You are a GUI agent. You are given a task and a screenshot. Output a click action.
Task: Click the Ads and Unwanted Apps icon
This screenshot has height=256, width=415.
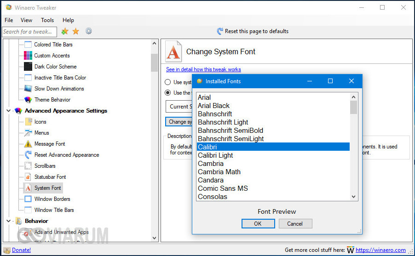pos(27,232)
